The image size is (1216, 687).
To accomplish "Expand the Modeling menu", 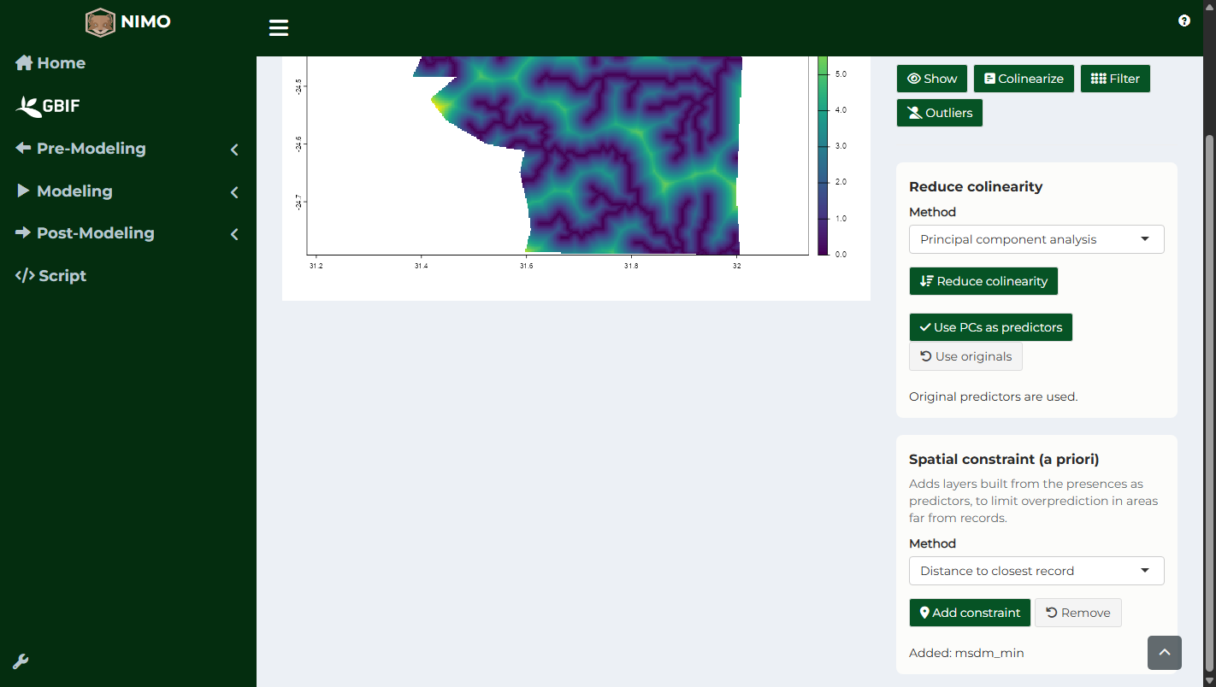I will click(128, 191).
